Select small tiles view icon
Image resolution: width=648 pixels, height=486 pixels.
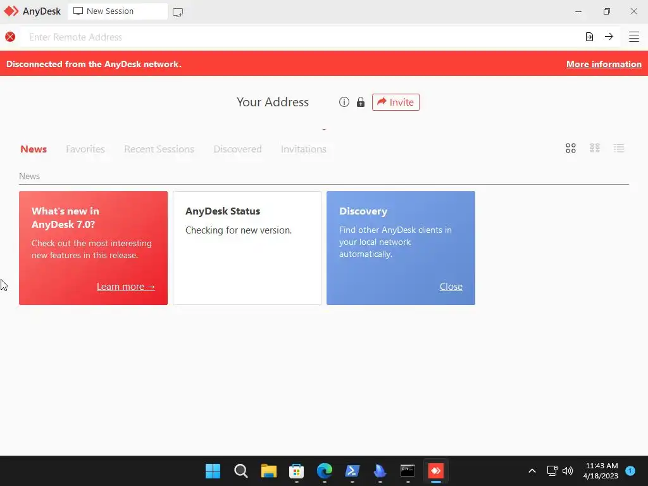[x=595, y=148]
